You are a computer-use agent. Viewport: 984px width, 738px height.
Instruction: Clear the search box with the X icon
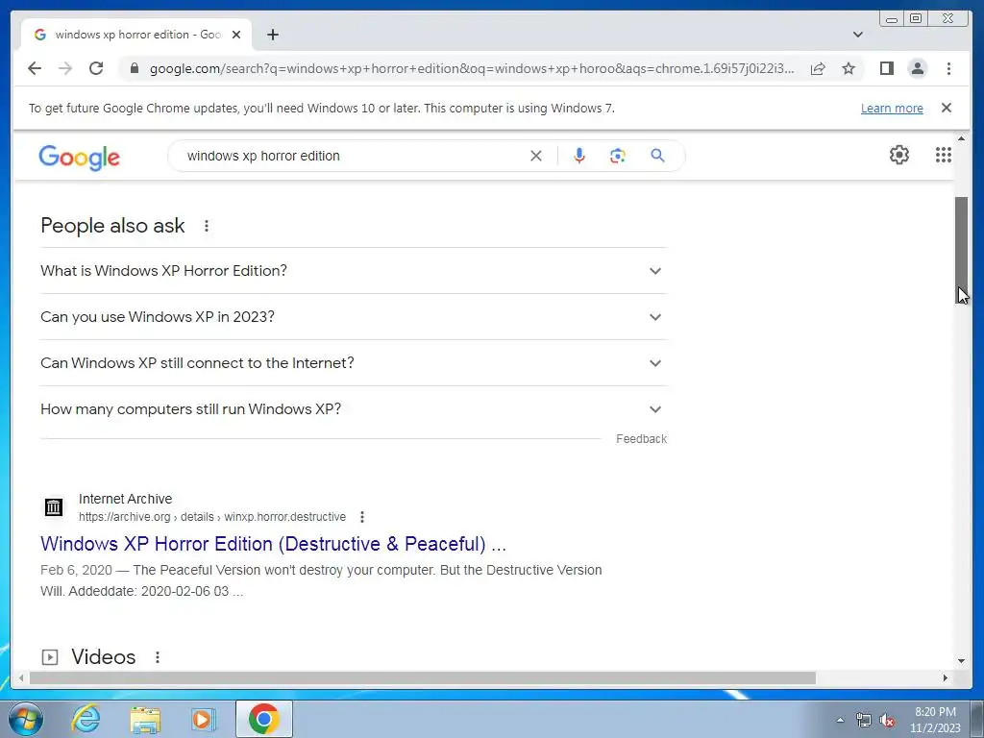click(x=536, y=156)
